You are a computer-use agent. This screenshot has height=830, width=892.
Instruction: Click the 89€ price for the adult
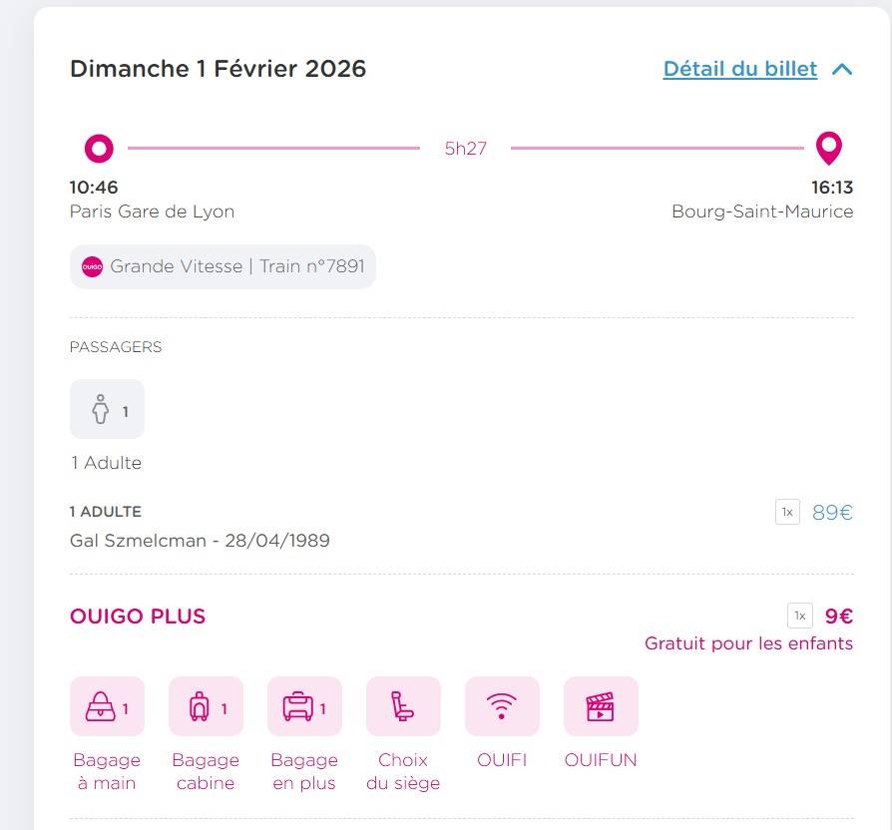(831, 513)
